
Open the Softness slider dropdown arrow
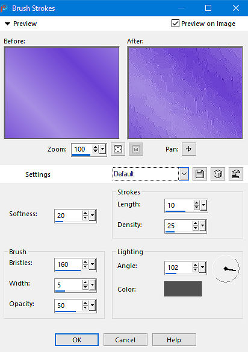pos(93,216)
